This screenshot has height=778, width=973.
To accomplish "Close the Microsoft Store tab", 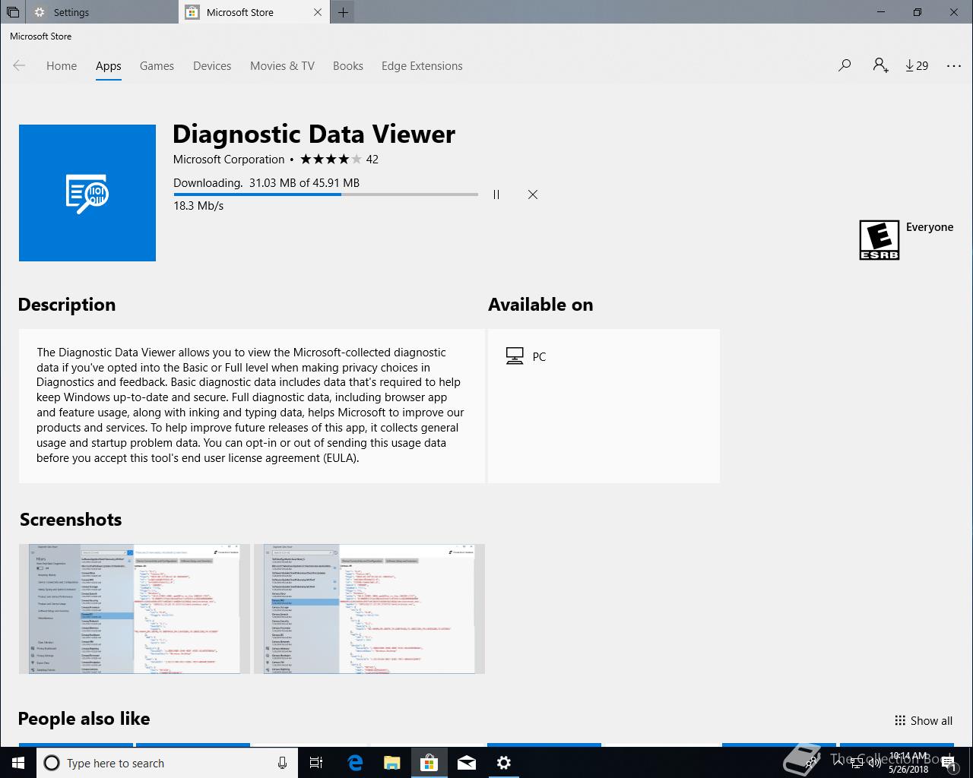I will (x=318, y=12).
